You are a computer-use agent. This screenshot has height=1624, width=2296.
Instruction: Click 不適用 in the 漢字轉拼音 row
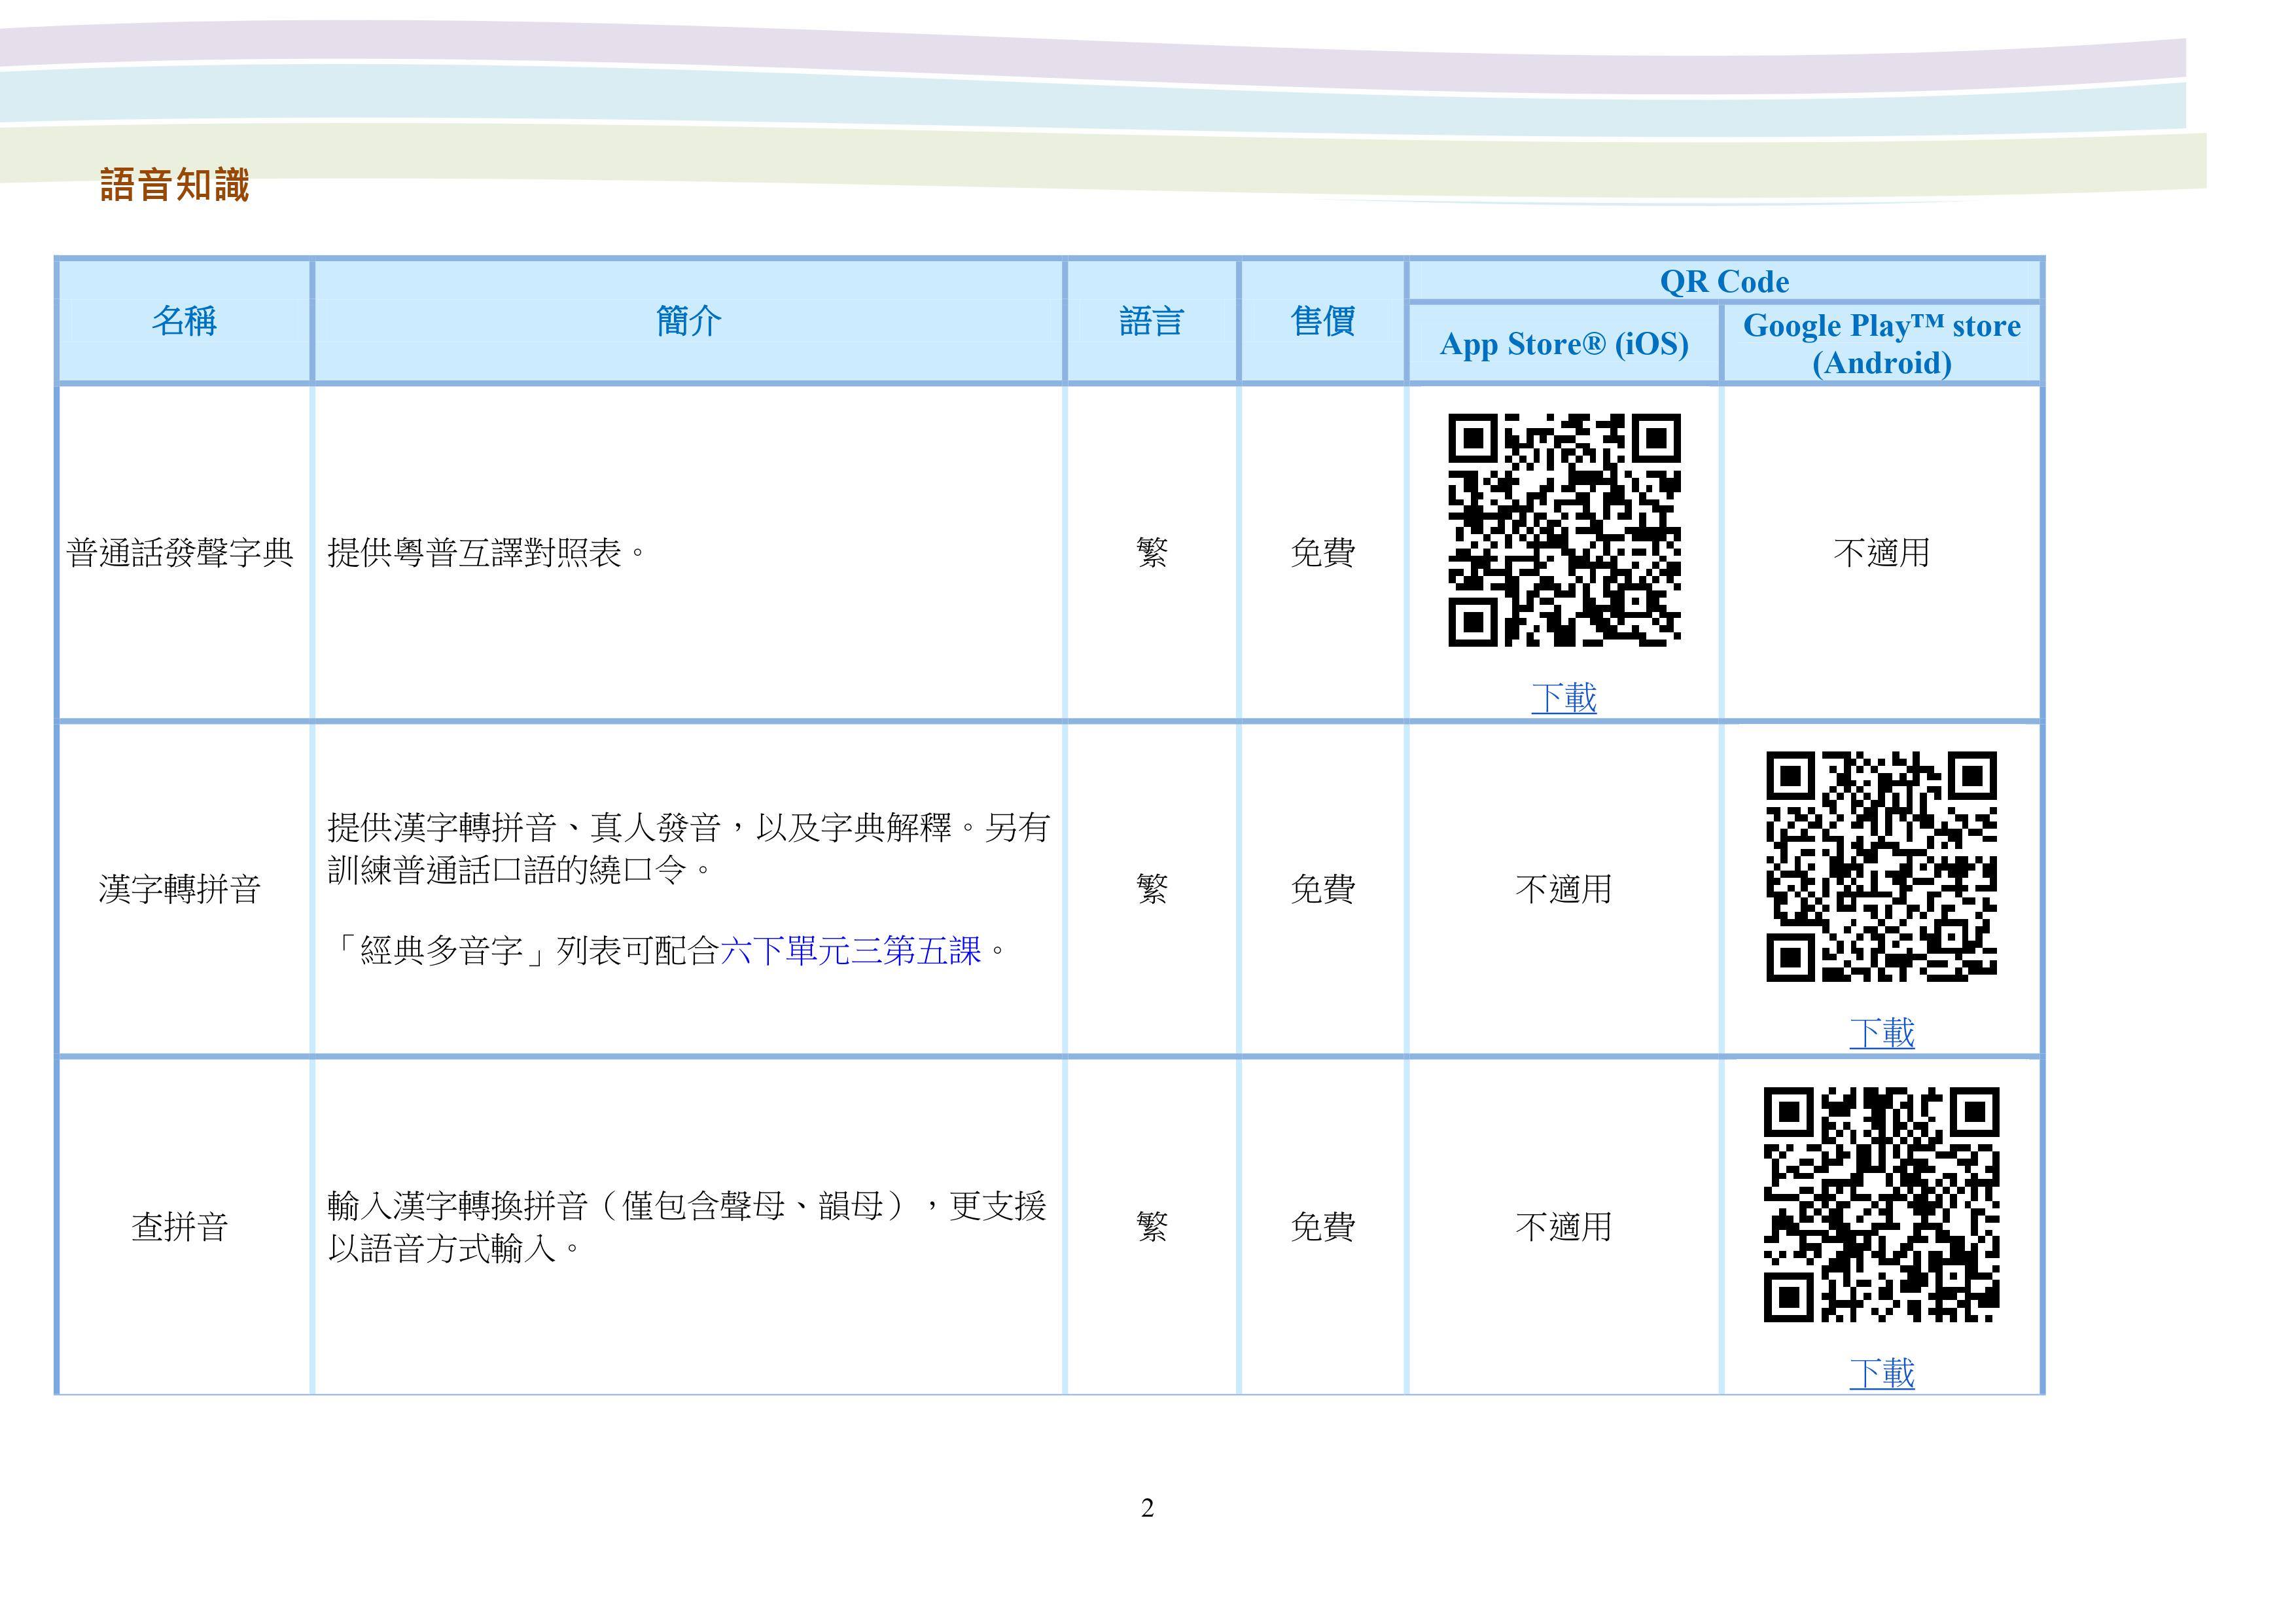[1564, 888]
